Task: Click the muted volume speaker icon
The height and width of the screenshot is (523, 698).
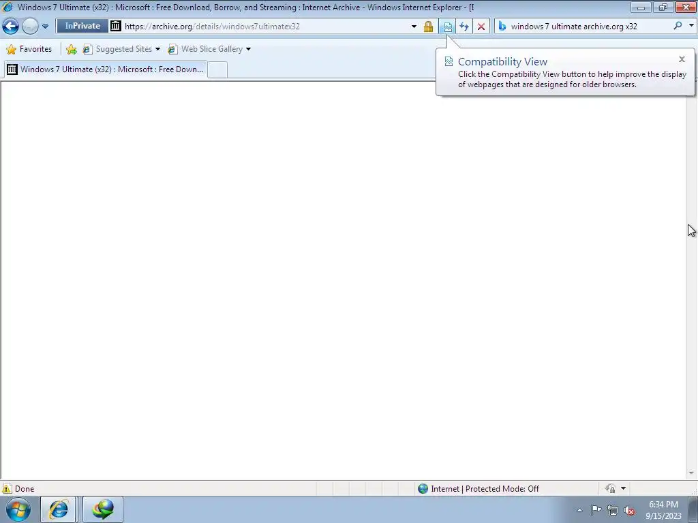Action: (629, 511)
